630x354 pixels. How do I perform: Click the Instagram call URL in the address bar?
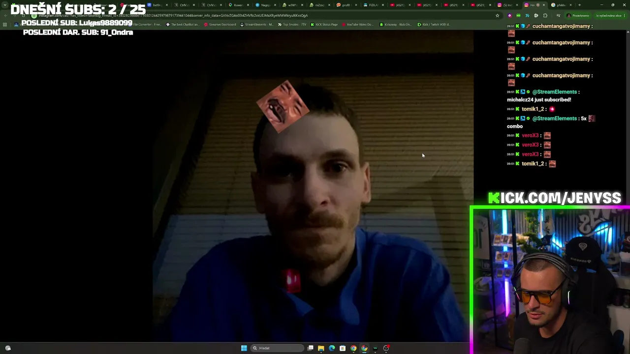coord(173,15)
